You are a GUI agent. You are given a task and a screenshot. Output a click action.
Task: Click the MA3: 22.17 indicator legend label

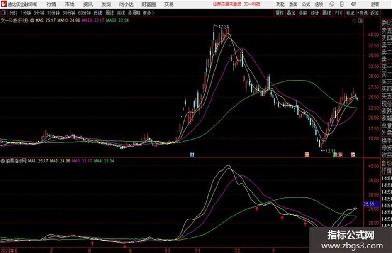pos(82,161)
